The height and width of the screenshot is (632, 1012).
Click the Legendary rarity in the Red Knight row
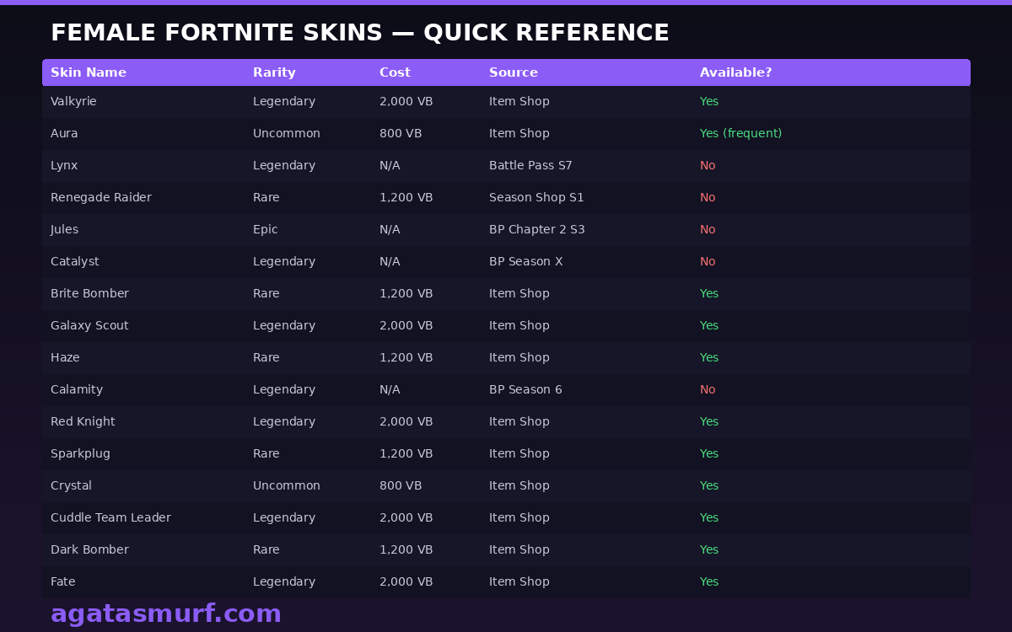coord(284,421)
